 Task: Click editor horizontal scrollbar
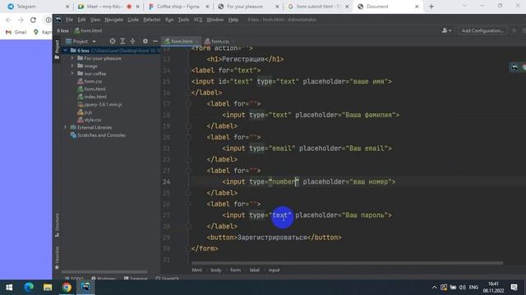pos(347,263)
